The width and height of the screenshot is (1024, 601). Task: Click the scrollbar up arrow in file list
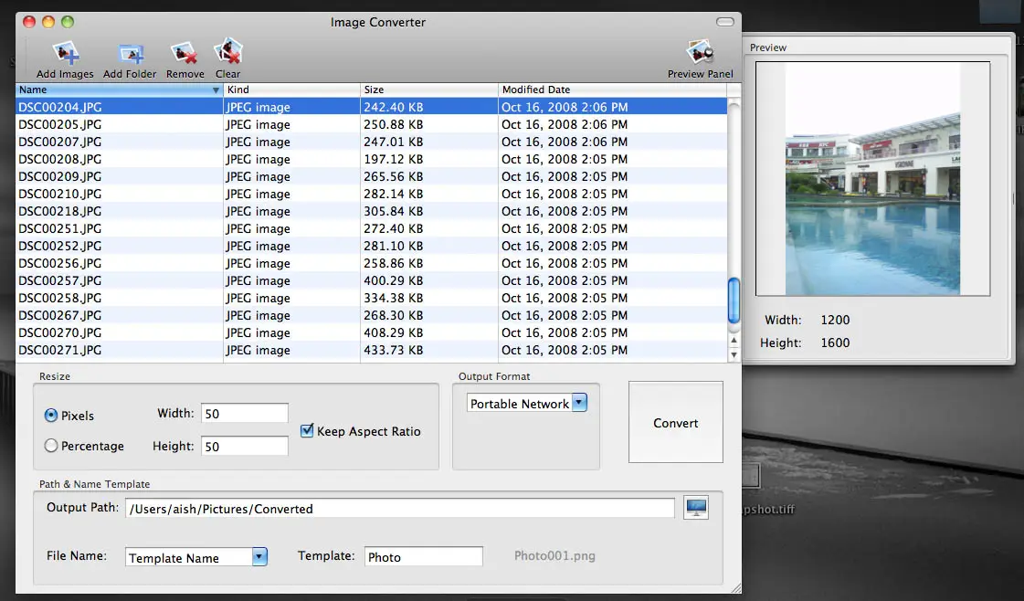(x=734, y=341)
